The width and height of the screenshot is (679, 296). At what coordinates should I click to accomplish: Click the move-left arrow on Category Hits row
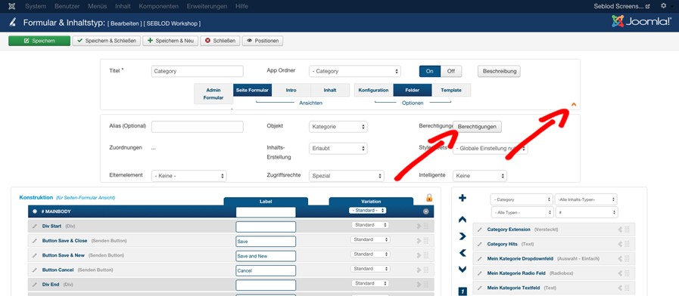[x=620, y=244]
